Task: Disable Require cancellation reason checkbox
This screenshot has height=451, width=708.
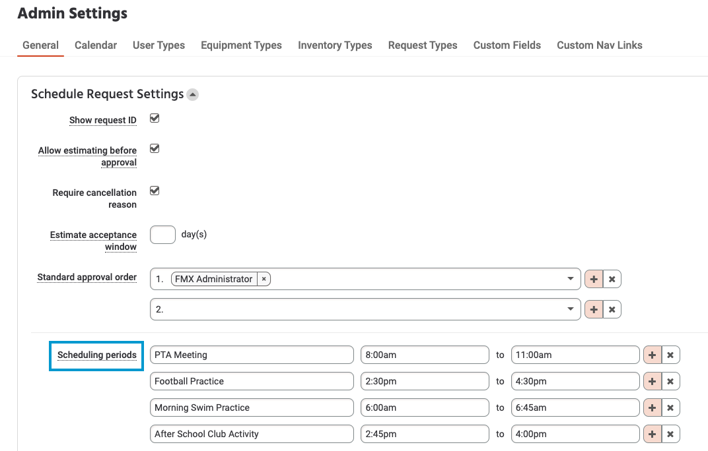Action: tap(155, 191)
